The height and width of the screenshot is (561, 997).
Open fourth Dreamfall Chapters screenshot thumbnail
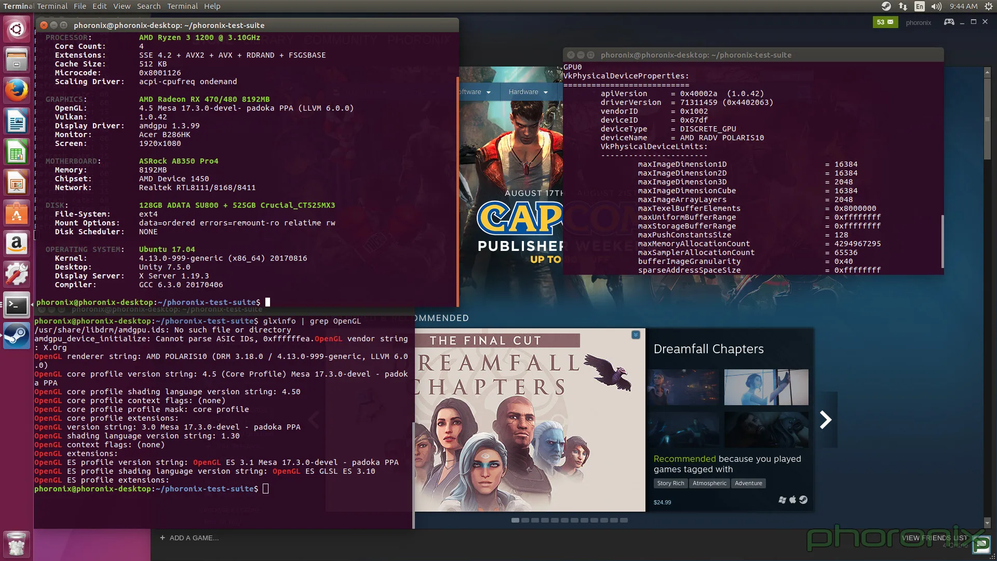[766, 430]
